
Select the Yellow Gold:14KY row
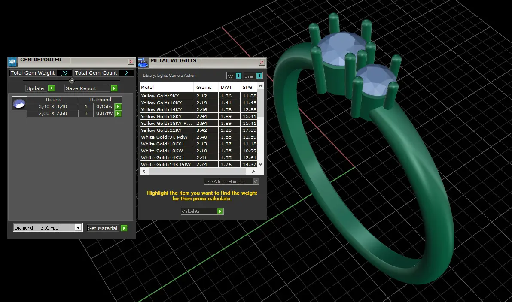click(x=198, y=109)
